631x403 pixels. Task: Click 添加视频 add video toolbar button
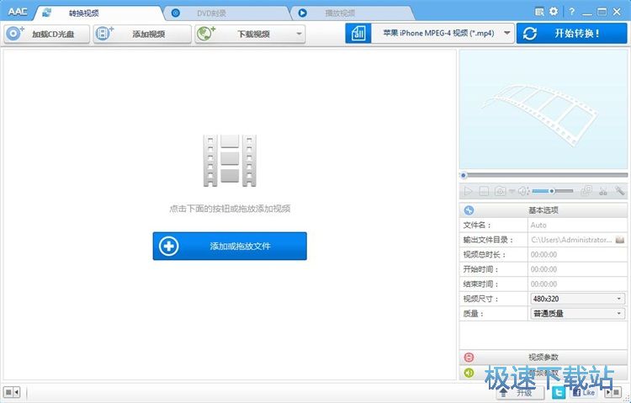coord(142,34)
